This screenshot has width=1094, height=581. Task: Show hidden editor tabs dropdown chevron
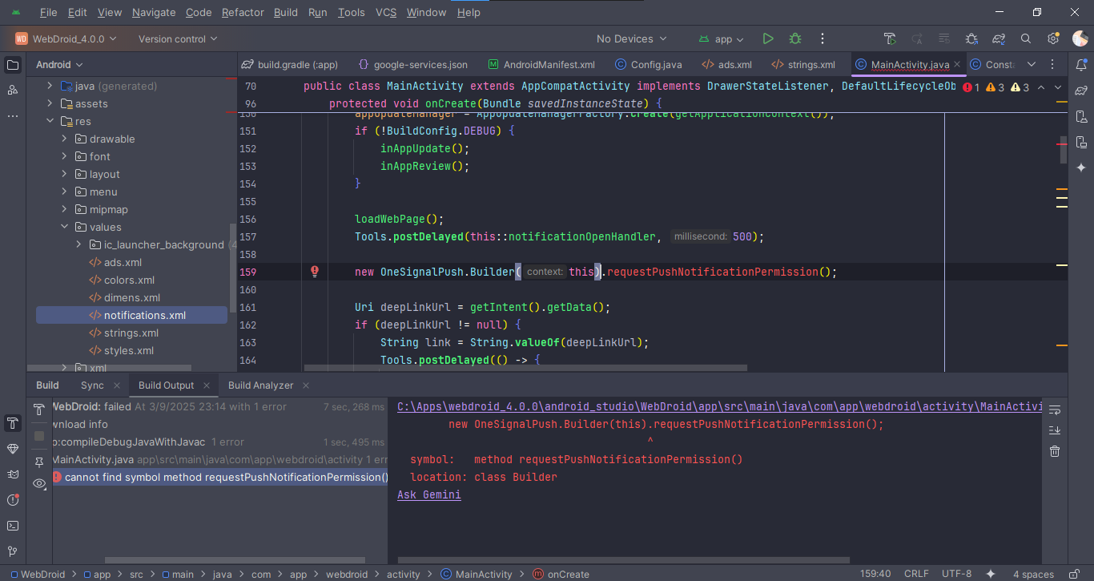1032,65
